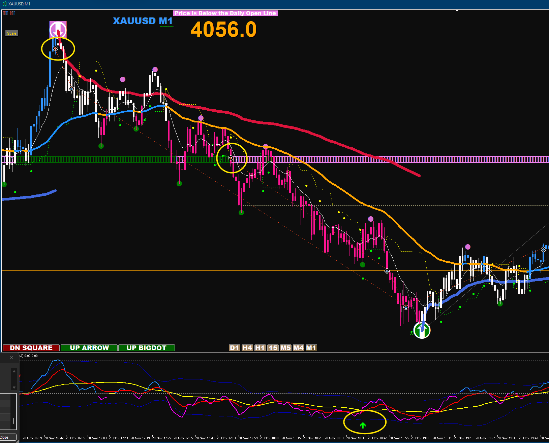Click the '20 Nov 18:07' time label
The image size is (549, 443).
pyautogui.click(x=270, y=438)
